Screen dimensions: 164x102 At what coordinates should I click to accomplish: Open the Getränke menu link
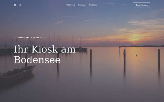coord(93,5)
